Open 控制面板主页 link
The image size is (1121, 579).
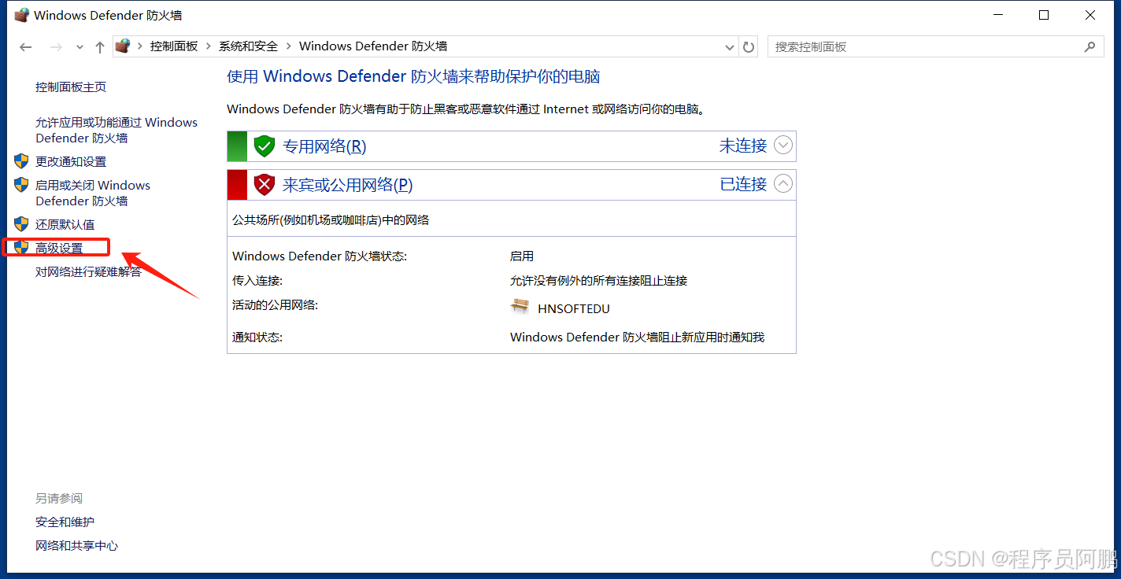pyautogui.click(x=71, y=87)
